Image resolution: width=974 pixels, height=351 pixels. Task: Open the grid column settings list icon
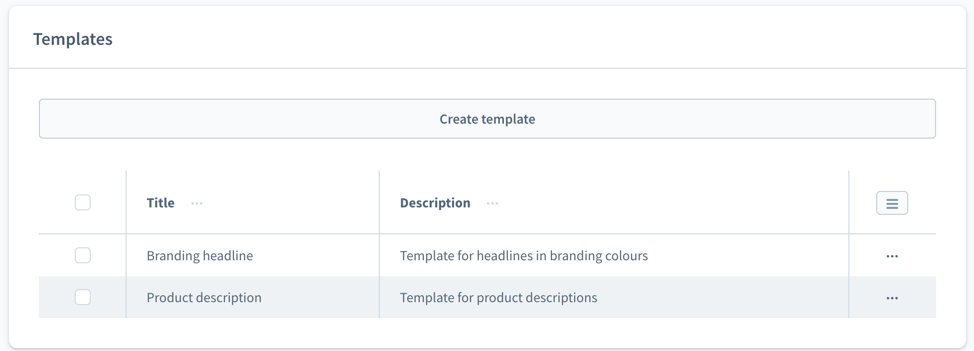[x=892, y=203]
